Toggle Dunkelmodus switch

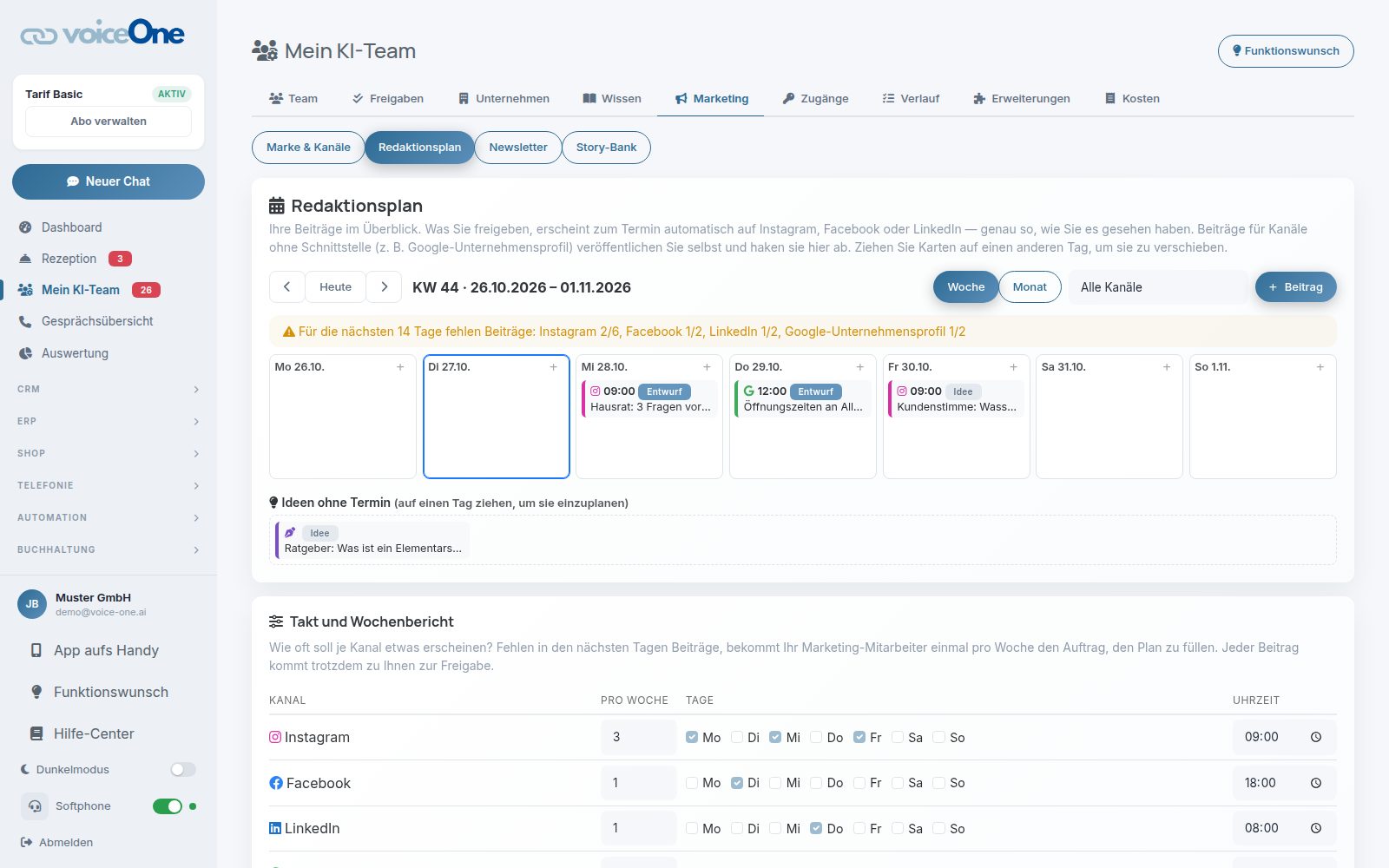[183, 770]
